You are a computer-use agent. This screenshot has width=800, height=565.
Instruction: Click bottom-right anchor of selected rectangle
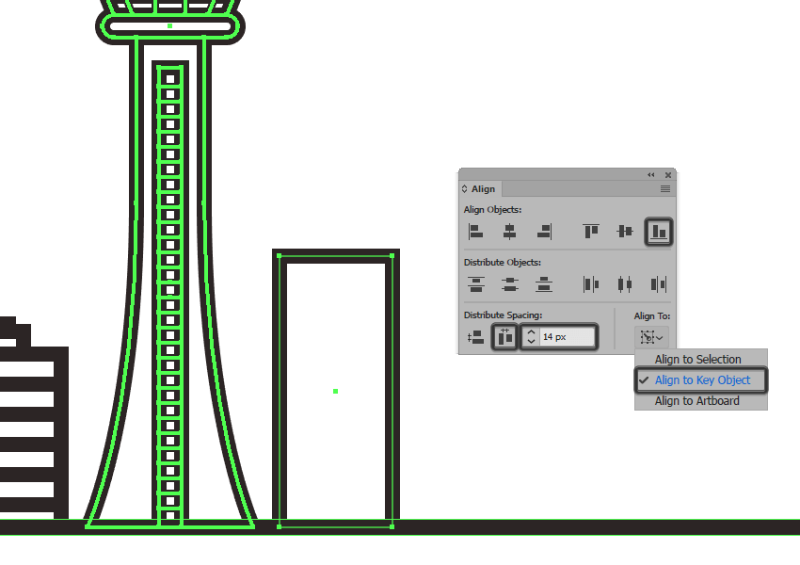(392, 526)
